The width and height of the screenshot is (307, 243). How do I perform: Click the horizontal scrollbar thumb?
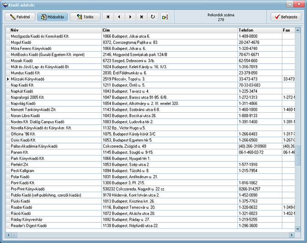(x=14, y=235)
